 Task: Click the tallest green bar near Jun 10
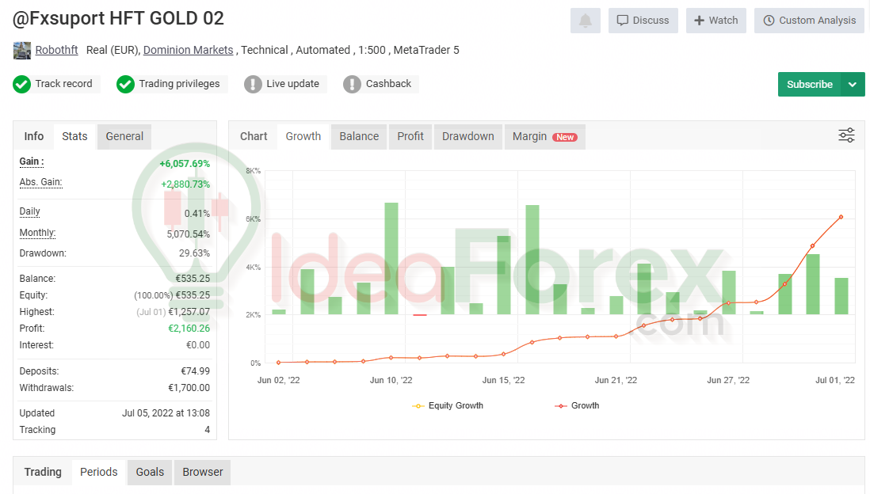[391, 258]
